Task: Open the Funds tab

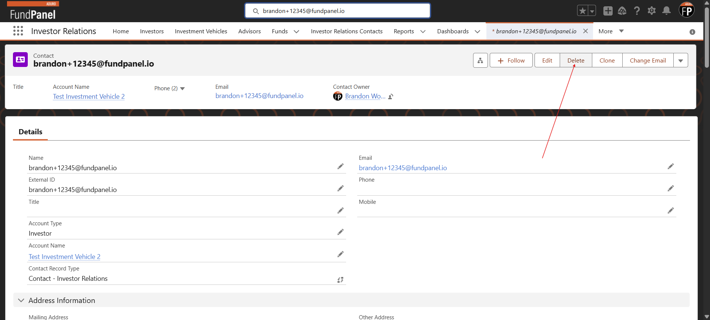Action: 279,31
